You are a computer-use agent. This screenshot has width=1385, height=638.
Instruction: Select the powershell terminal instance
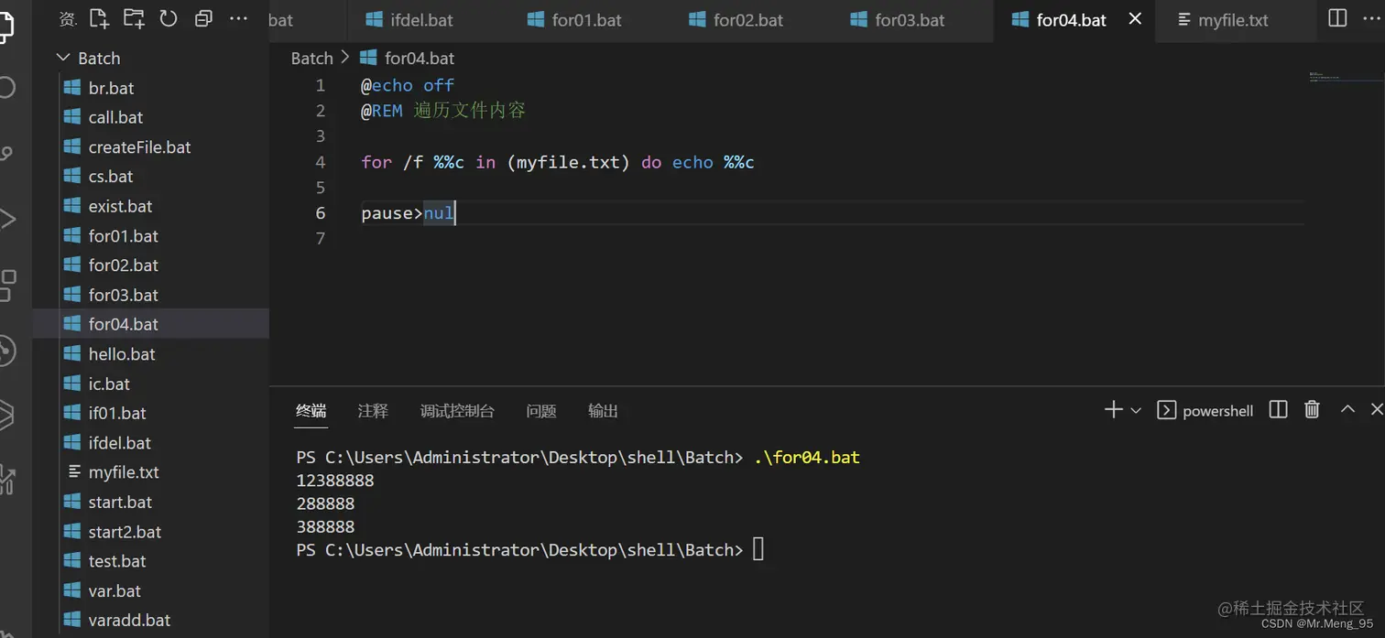(1205, 410)
